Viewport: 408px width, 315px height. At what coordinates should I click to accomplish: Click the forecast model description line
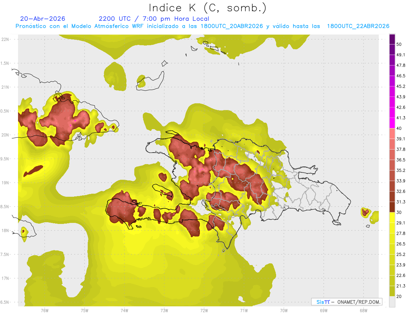202,26
